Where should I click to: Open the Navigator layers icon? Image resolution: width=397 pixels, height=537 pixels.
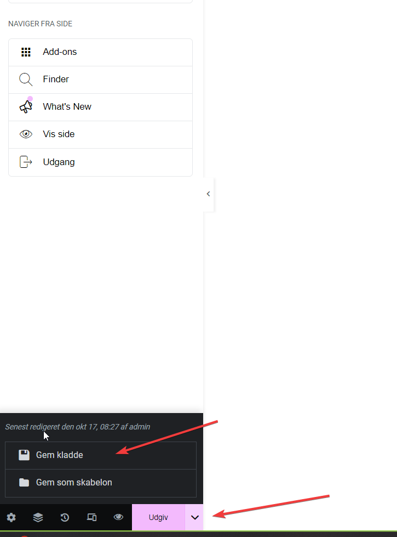click(38, 517)
